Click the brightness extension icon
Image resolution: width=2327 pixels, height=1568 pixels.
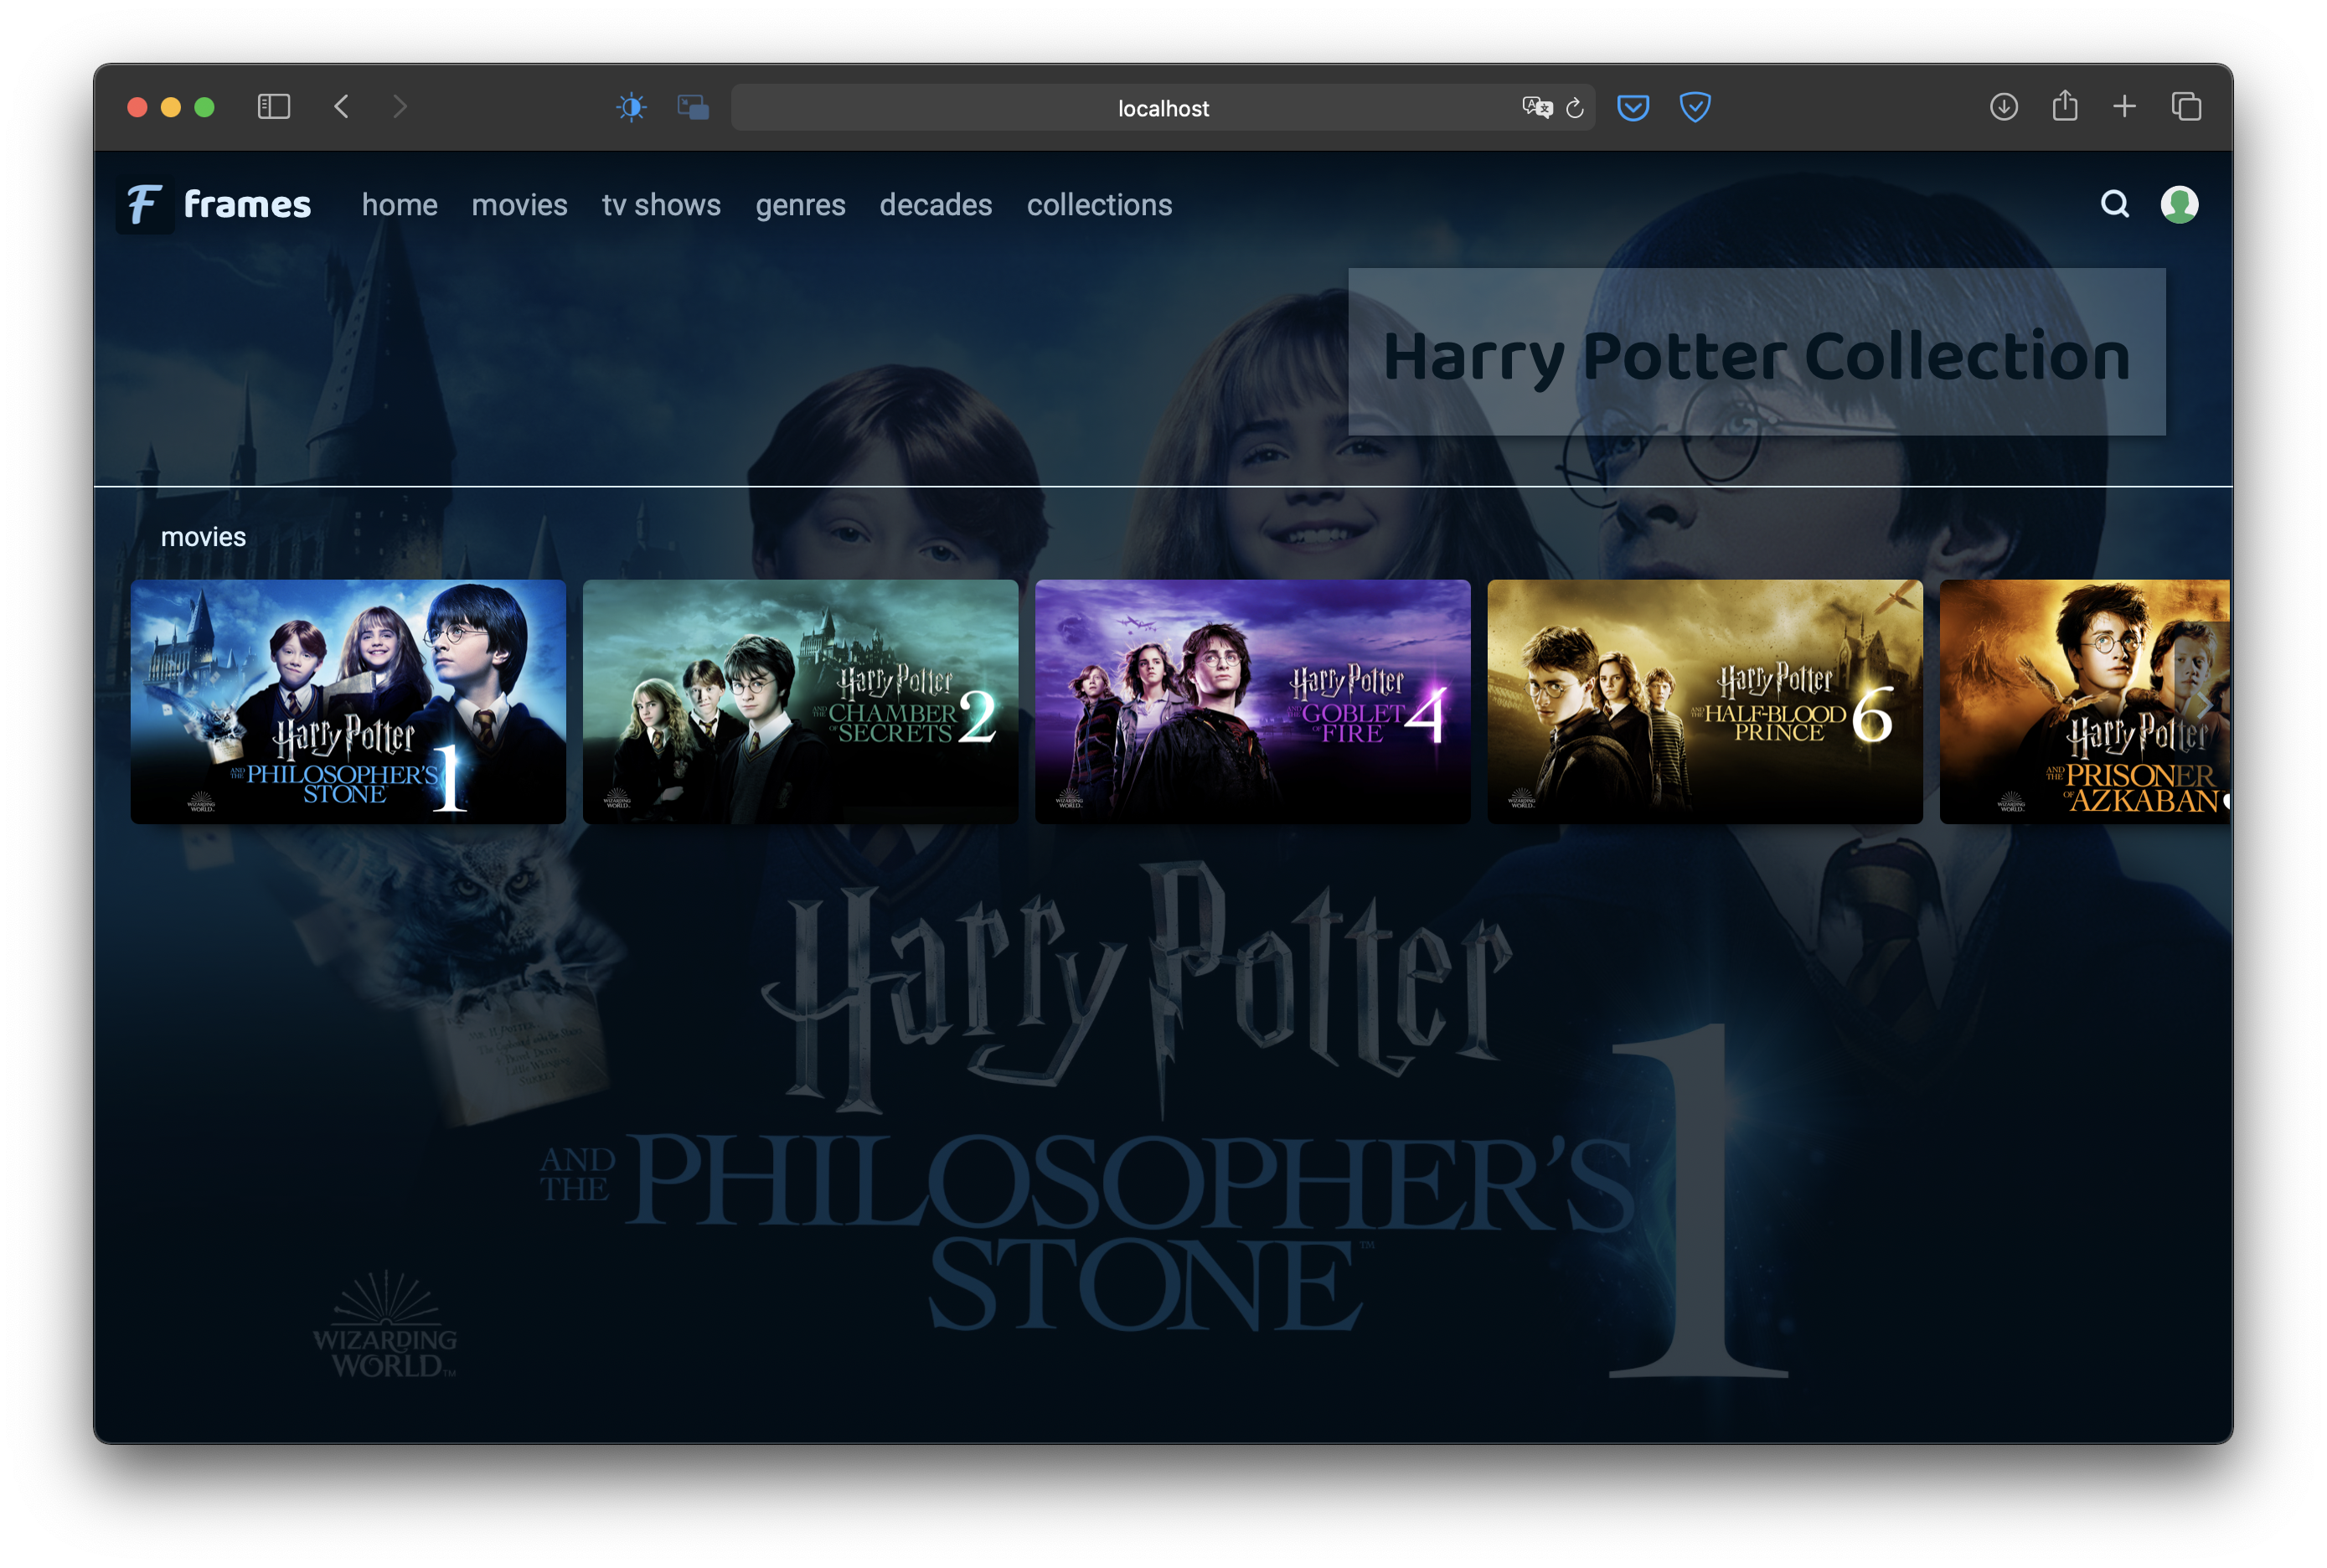631,107
